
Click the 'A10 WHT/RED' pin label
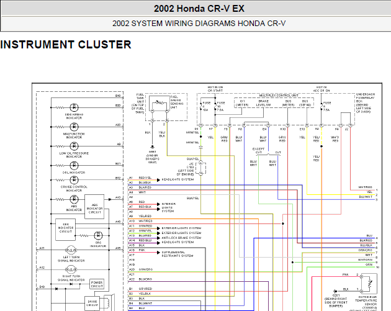(x=141, y=221)
